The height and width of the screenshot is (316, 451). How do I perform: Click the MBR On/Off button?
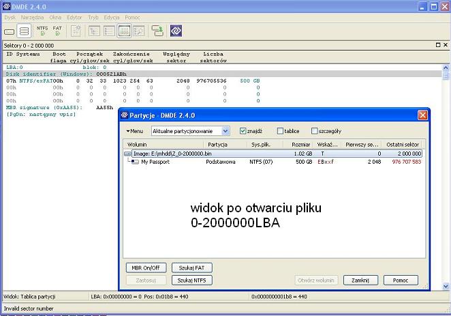coord(146,268)
